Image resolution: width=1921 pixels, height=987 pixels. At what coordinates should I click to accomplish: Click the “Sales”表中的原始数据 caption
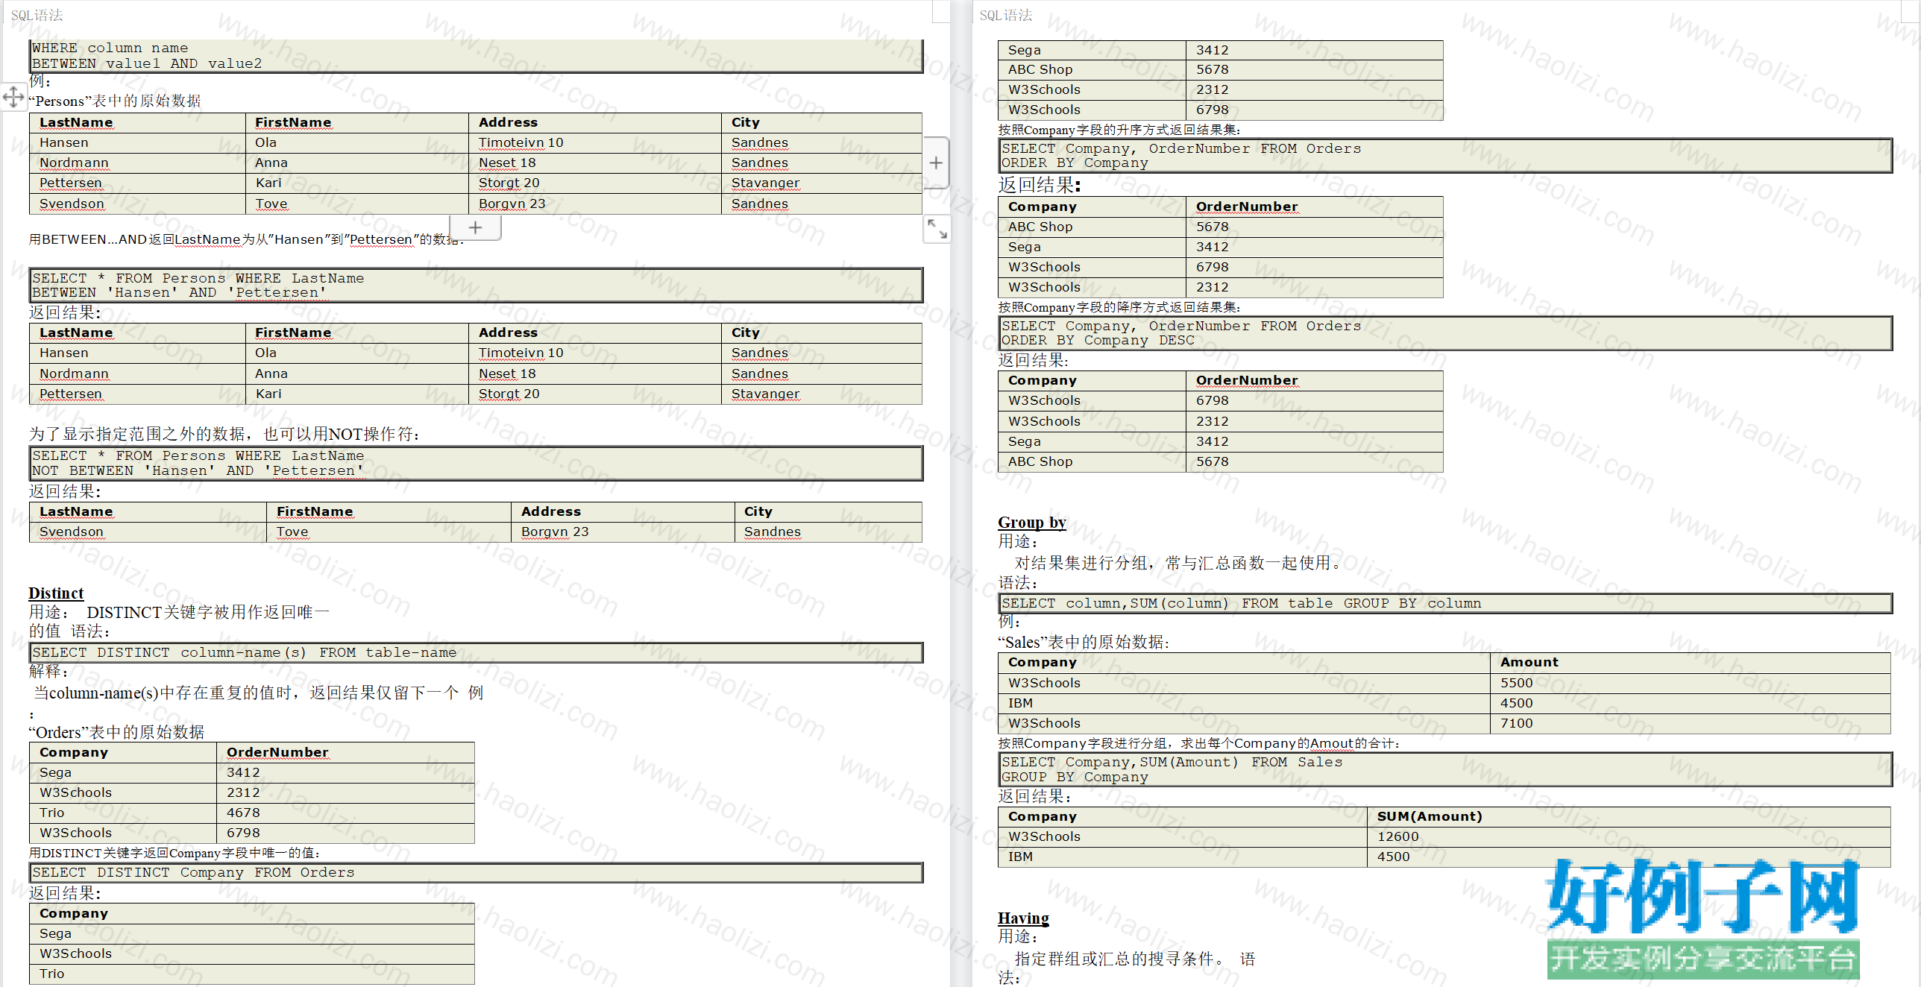click(x=1084, y=643)
